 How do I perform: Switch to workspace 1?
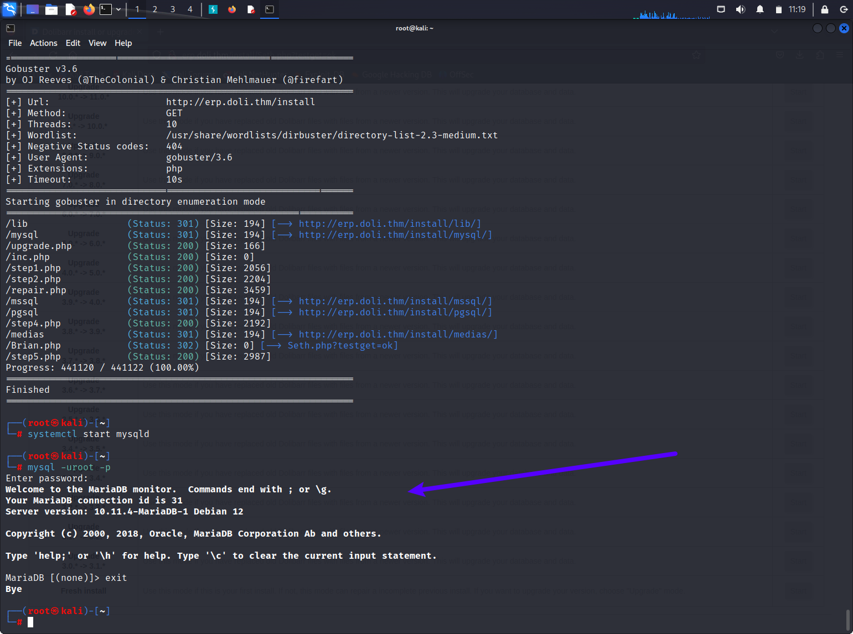[137, 9]
